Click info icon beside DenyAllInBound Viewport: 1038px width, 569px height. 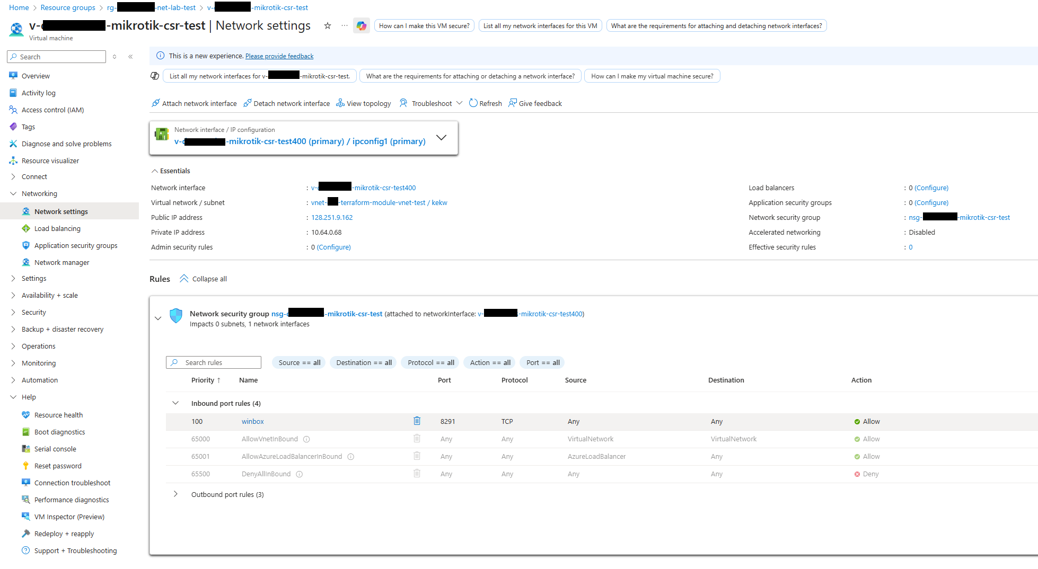300,474
